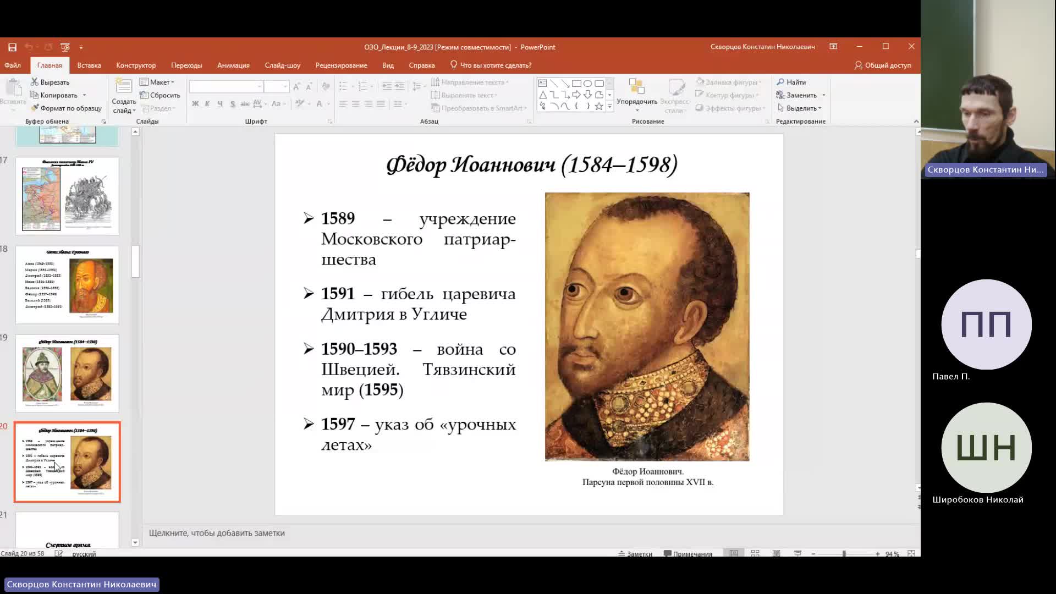Switch to Slide Sorter view icon
The height and width of the screenshot is (594, 1056).
pyautogui.click(x=755, y=553)
